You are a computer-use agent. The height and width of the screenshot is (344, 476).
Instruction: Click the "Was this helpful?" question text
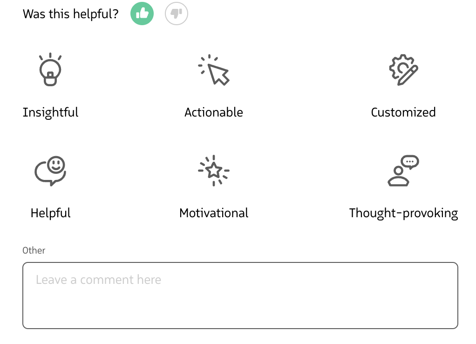point(70,14)
